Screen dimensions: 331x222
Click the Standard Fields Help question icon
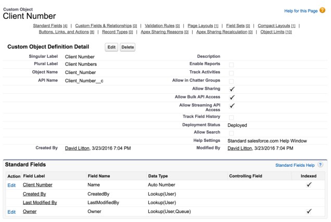coord(320,165)
